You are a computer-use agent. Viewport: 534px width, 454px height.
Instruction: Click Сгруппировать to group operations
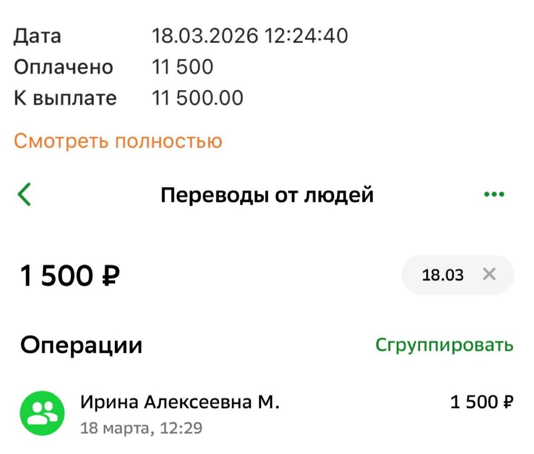tap(445, 345)
